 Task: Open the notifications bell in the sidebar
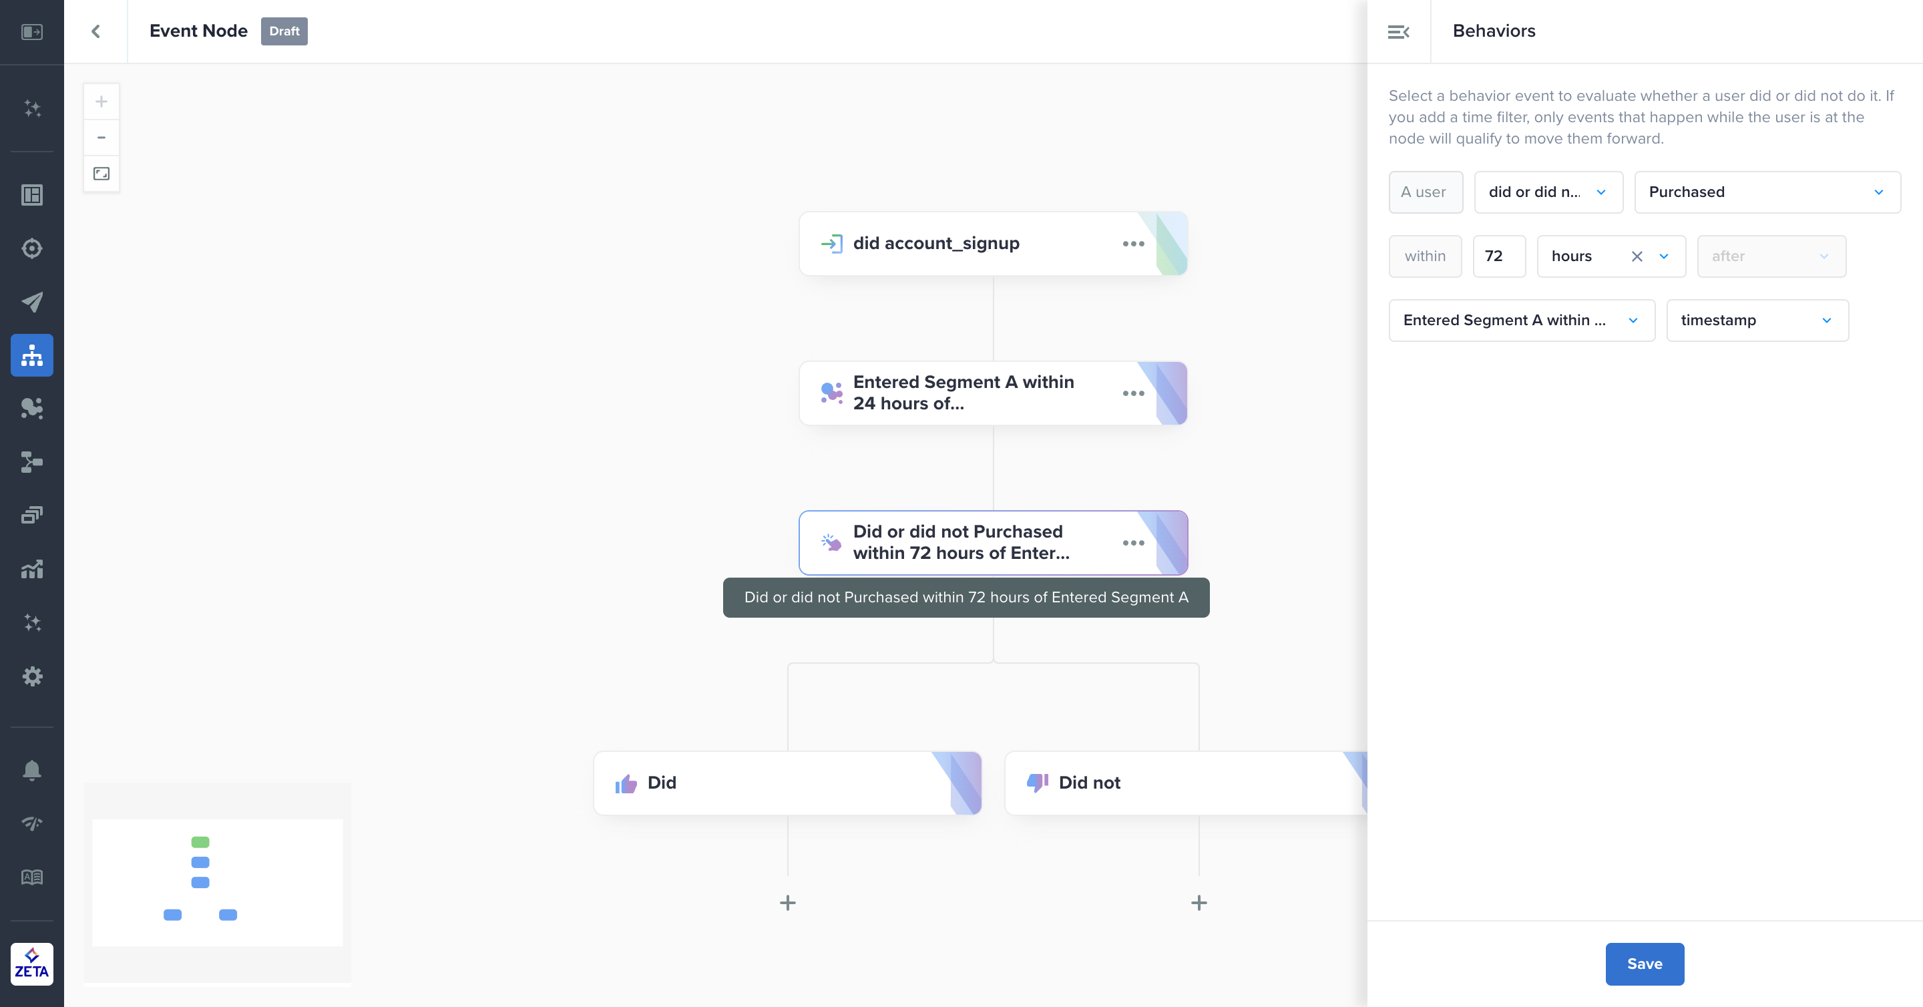(31, 770)
